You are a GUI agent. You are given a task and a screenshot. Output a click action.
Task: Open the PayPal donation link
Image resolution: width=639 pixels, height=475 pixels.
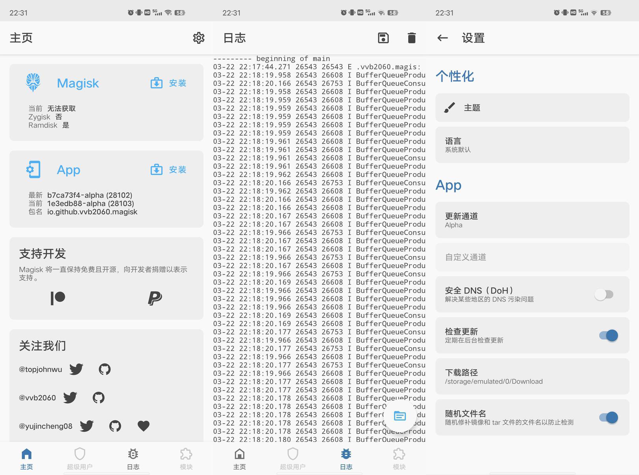(x=155, y=298)
